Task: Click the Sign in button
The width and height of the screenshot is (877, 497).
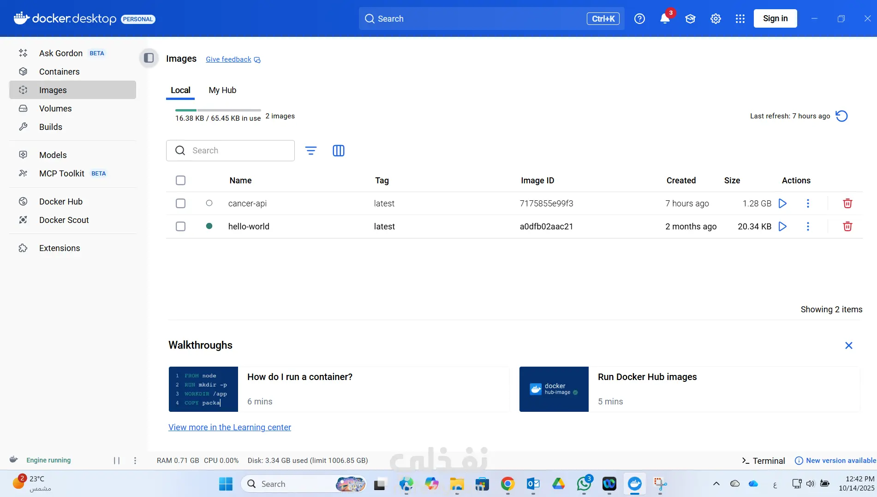Action: click(775, 18)
